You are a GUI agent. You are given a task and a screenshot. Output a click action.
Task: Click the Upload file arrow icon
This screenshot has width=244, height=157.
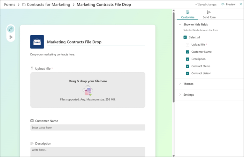point(32,69)
